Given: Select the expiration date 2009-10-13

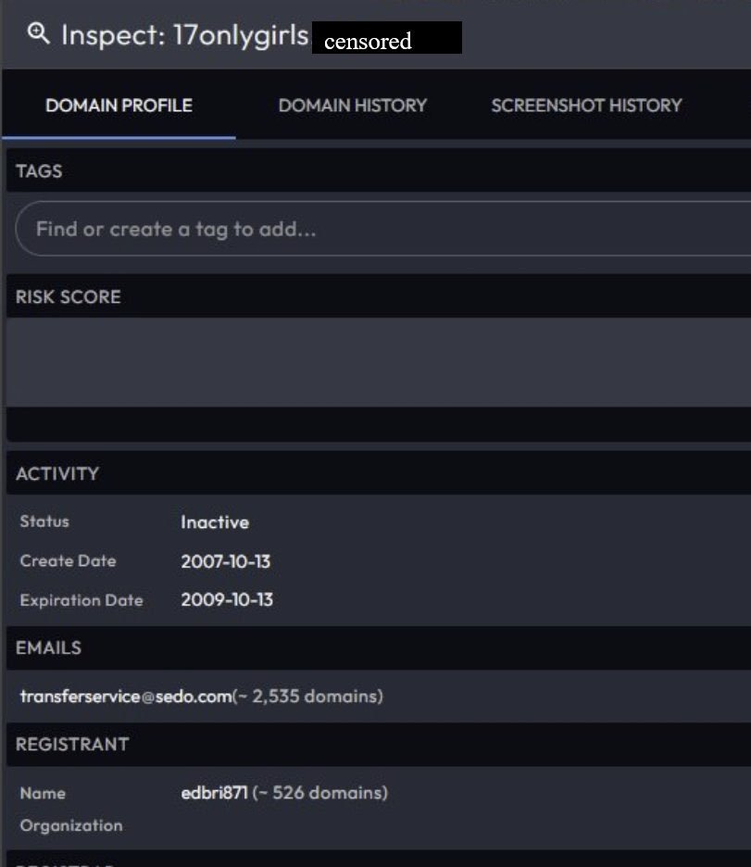Looking at the screenshot, I should 227,600.
